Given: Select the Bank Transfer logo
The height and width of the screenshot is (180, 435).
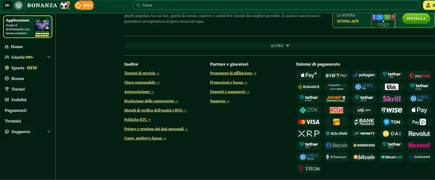Looking at the screenshot, I should [364, 122].
